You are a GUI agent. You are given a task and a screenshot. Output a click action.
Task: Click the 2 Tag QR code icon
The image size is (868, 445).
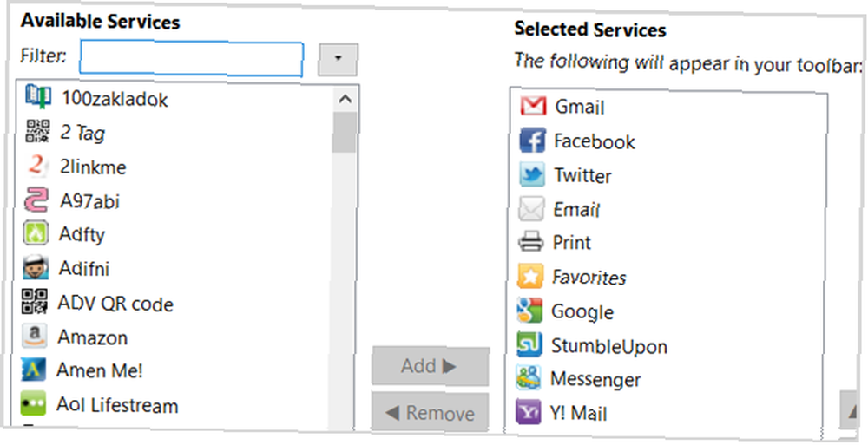37,131
